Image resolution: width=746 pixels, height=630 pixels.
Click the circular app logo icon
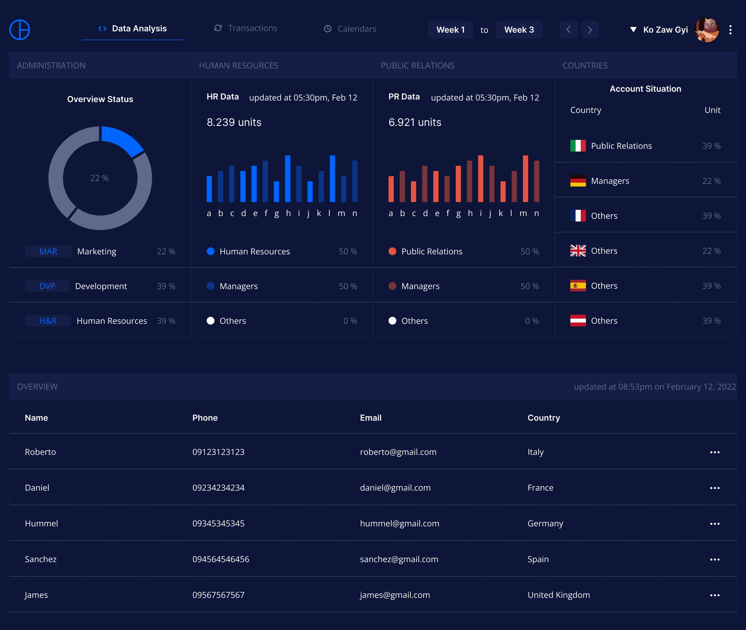[20, 30]
